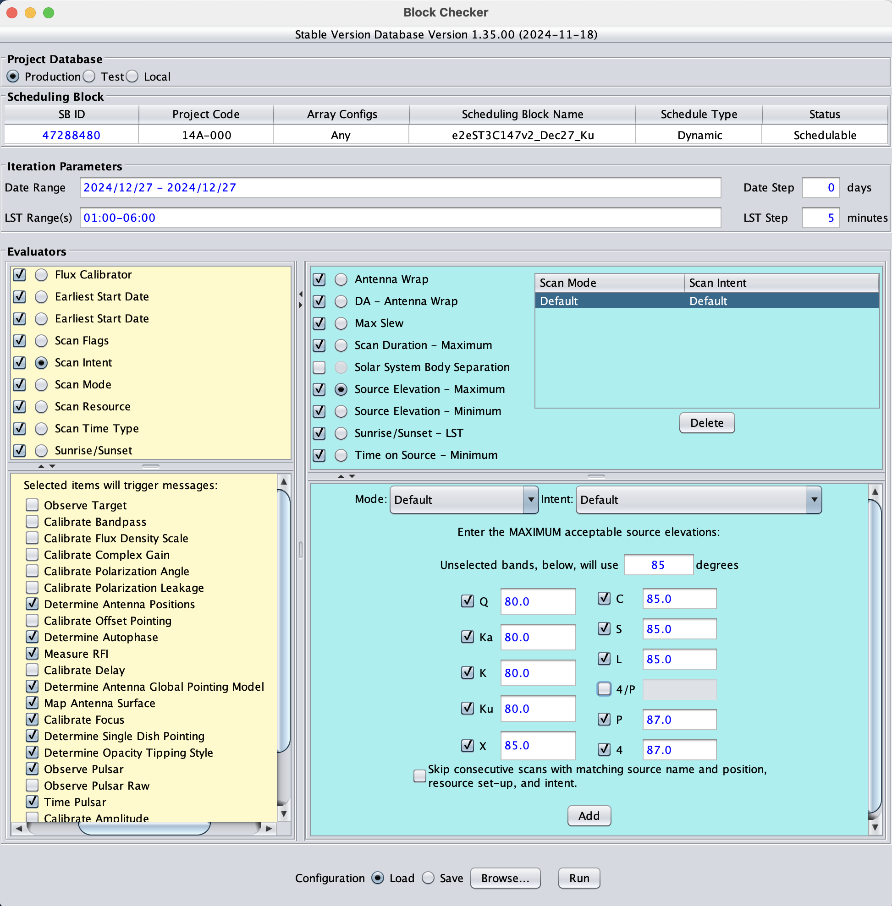Enable the Solar System Body Separation checkbox
The width and height of the screenshot is (892, 906).
click(319, 367)
